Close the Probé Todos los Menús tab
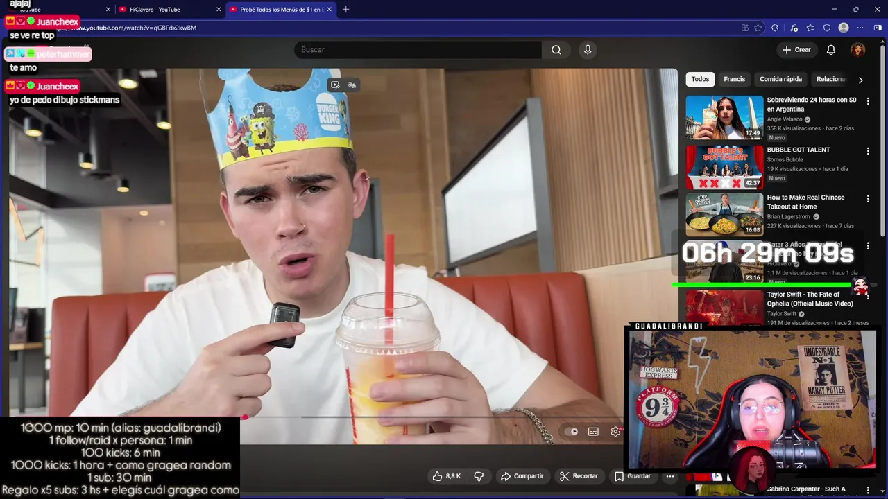The image size is (888, 499). click(329, 9)
